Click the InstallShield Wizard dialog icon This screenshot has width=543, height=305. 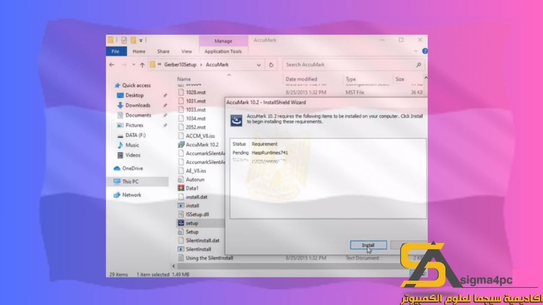tap(236, 120)
